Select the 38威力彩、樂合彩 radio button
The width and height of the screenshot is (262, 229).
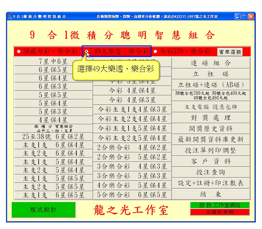[19, 52]
